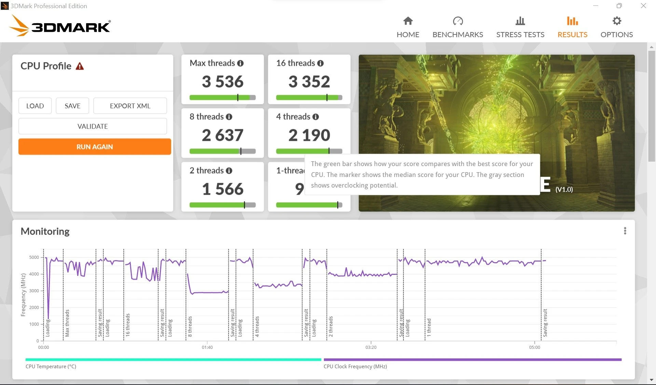Click the Home house icon
The width and height of the screenshot is (656, 385).
coord(408,21)
